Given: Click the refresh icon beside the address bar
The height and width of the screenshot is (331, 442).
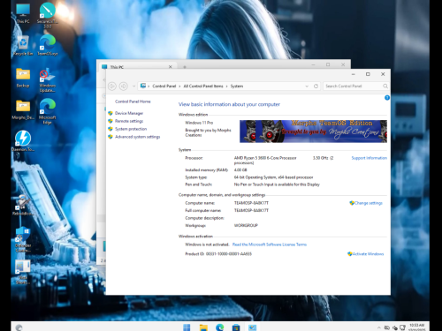Looking at the screenshot, I should point(316,87).
